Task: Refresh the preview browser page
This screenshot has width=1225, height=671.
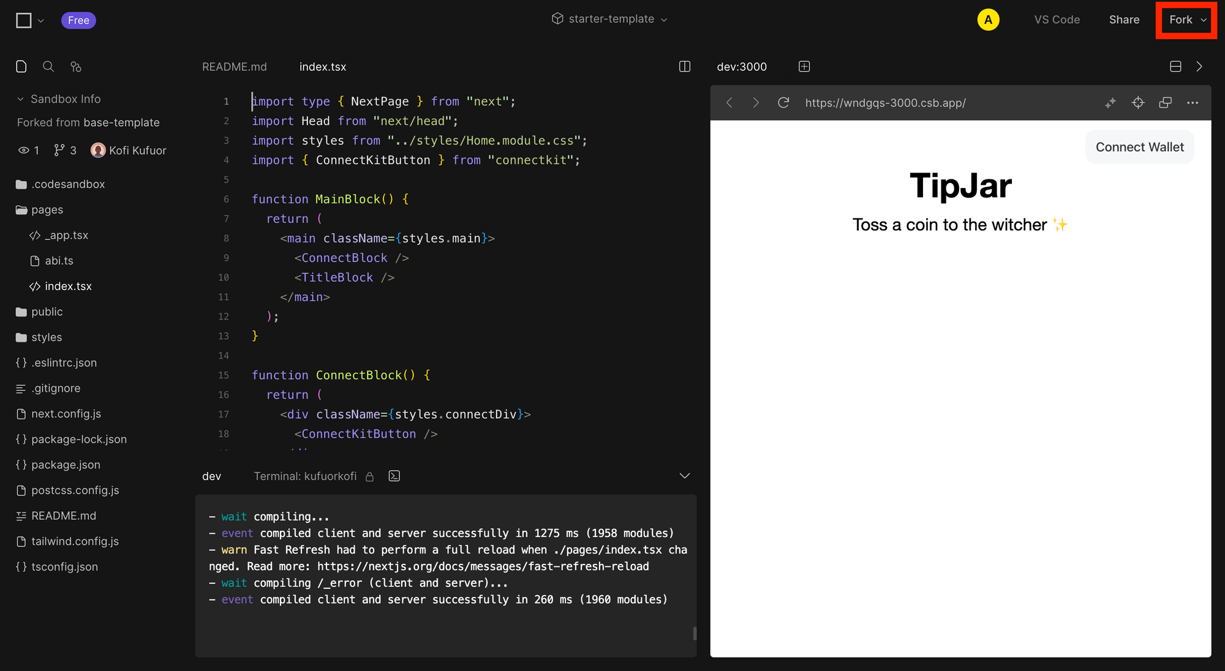Action: point(783,103)
